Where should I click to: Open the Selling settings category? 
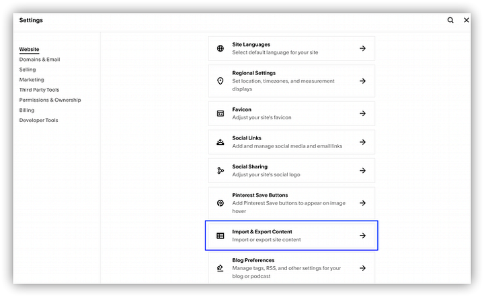(x=28, y=70)
